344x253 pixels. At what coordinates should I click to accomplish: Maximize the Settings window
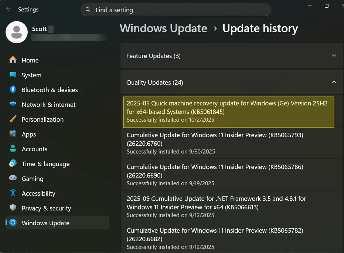[327, 6]
